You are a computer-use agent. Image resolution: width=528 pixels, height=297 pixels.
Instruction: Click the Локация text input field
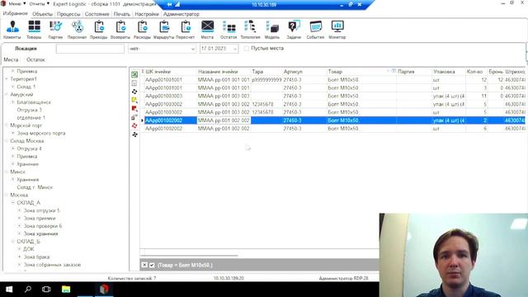[90, 49]
